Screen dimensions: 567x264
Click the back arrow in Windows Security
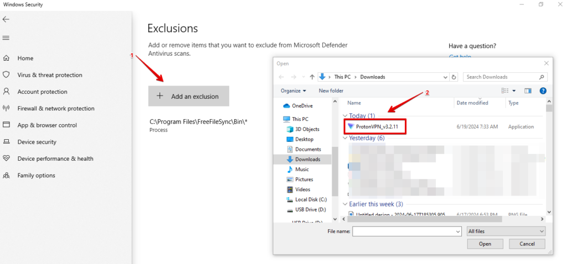point(6,19)
